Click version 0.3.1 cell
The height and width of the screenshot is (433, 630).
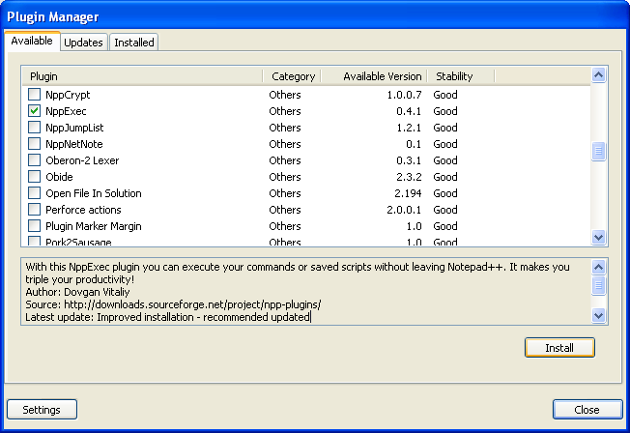coord(409,160)
